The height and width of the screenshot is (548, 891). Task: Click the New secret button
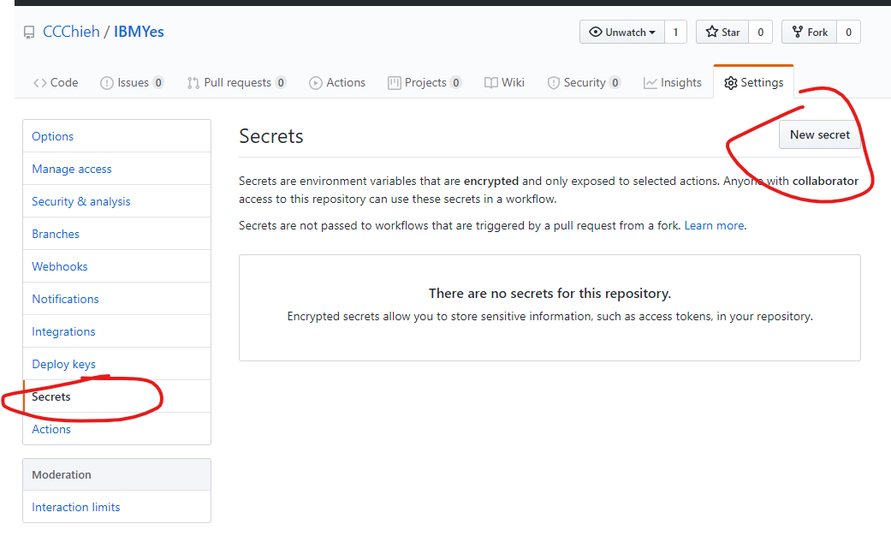tap(819, 134)
